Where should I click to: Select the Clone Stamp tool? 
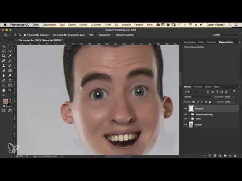point(4,65)
